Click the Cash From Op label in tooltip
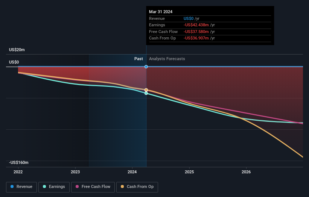309x197 pixels. point(162,38)
